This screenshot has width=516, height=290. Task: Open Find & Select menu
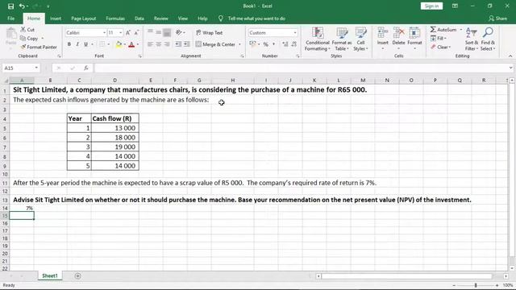pos(488,39)
